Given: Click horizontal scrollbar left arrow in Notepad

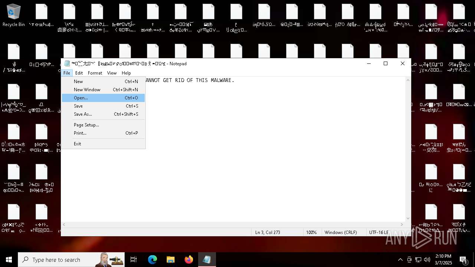Looking at the screenshot, I should pos(64,225).
